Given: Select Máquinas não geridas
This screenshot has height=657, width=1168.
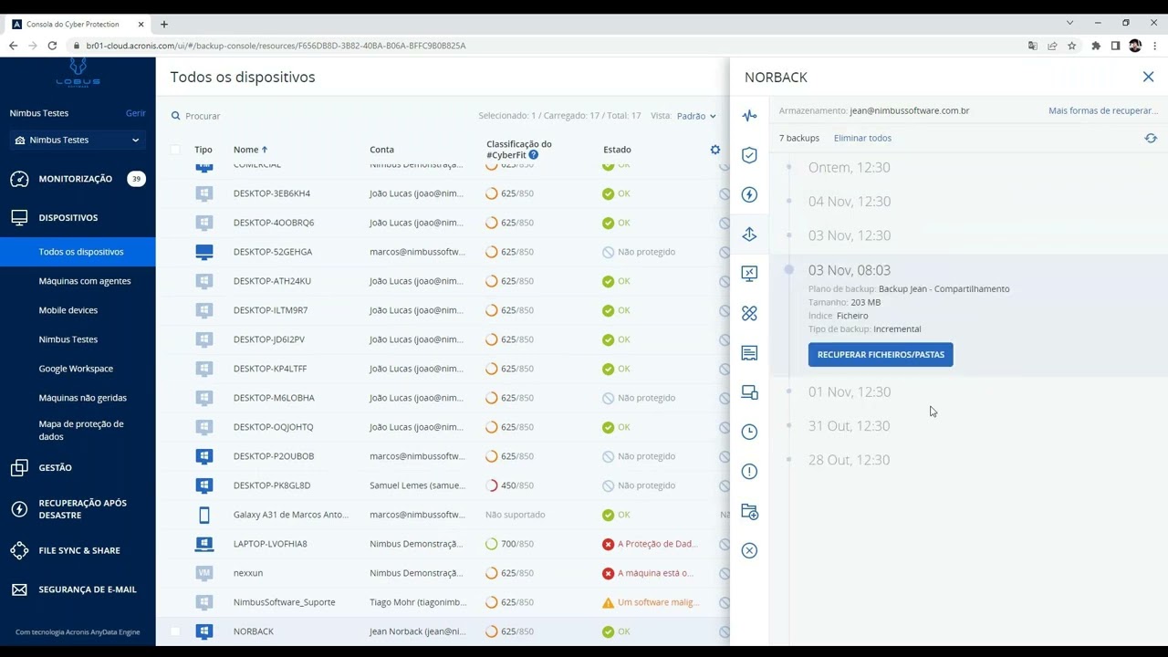Looking at the screenshot, I should point(83,398).
